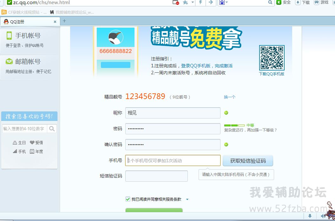Open the 游戏 toolbar item
Viewport: 335px width, 221px height.
click(321, 2)
